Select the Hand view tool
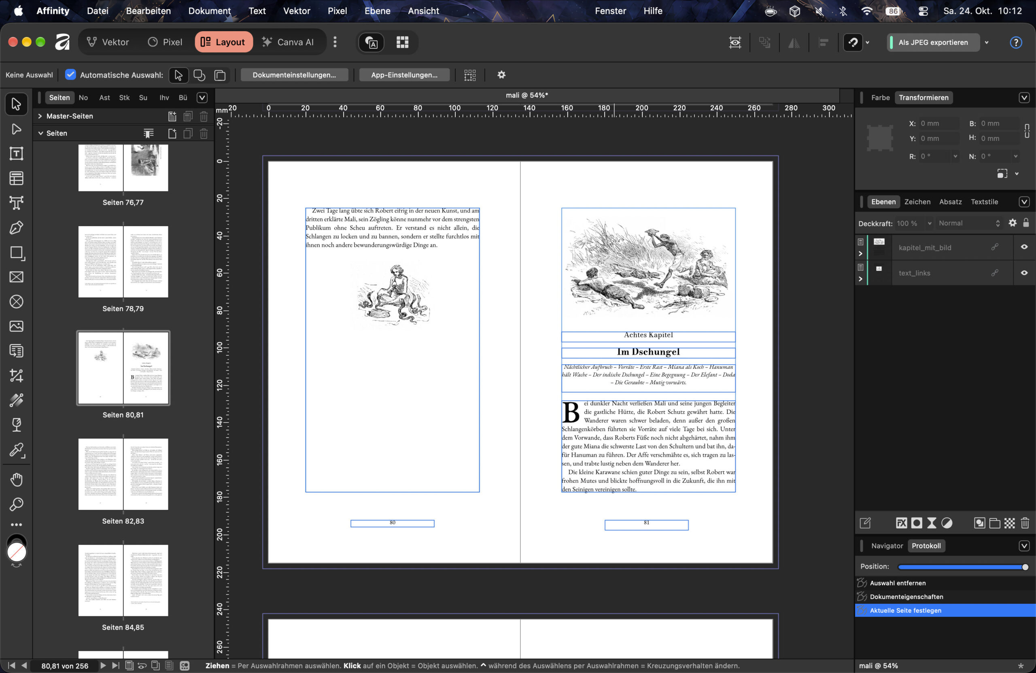The width and height of the screenshot is (1036, 673). [16, 480]
